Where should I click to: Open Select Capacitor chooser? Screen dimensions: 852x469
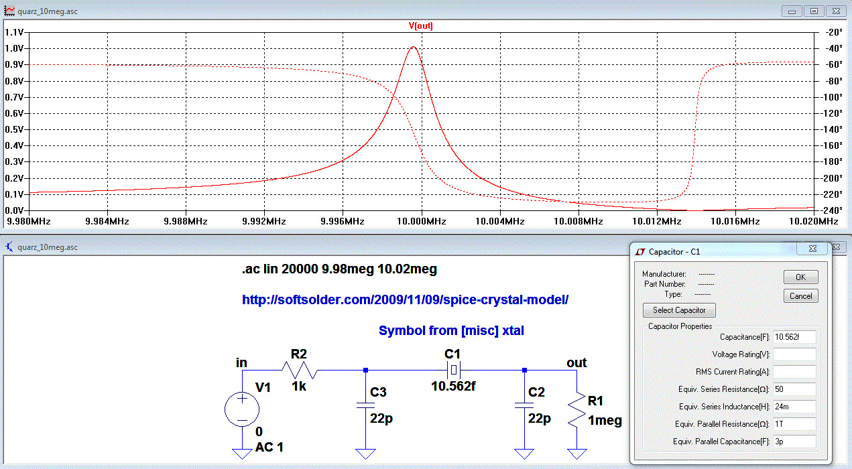tap(679, 310)
